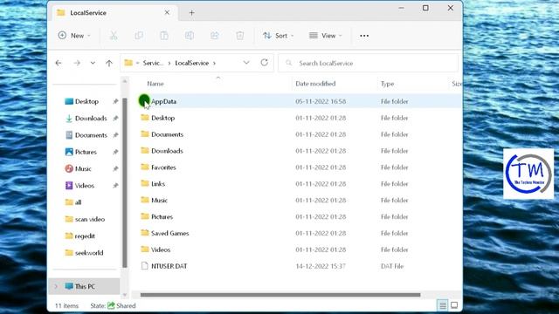Viewport: 559px width, 314px height.
Task: Open 'regedit' folder in sidebar
Action: point(85,235)
